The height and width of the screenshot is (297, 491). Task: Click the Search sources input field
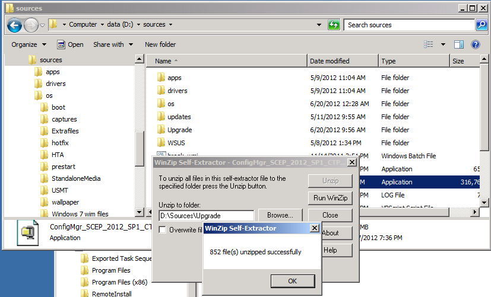pyautogui.click(x=409, y=25)
